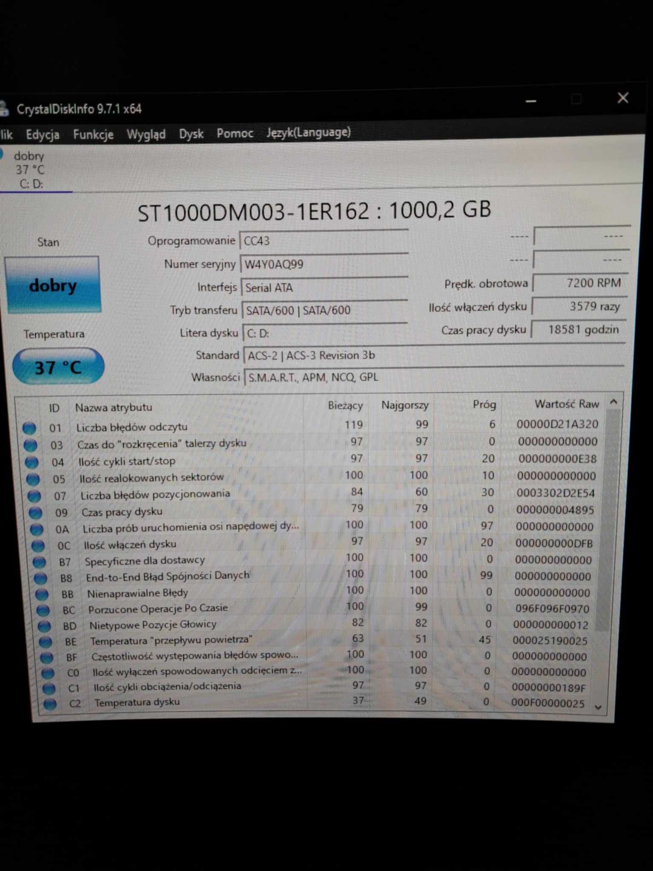This screenshot has width=653, height=871.
Task: Click attribute name 'Nietypowe Pozycje Głowicy'
Action: pos(153,625)
